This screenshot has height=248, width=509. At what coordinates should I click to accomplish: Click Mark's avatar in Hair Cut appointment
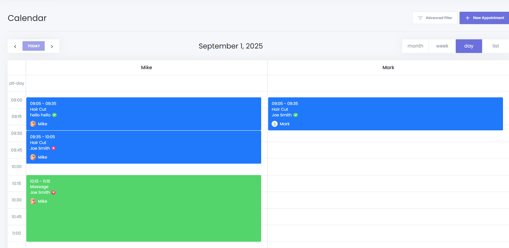[275, 124]
